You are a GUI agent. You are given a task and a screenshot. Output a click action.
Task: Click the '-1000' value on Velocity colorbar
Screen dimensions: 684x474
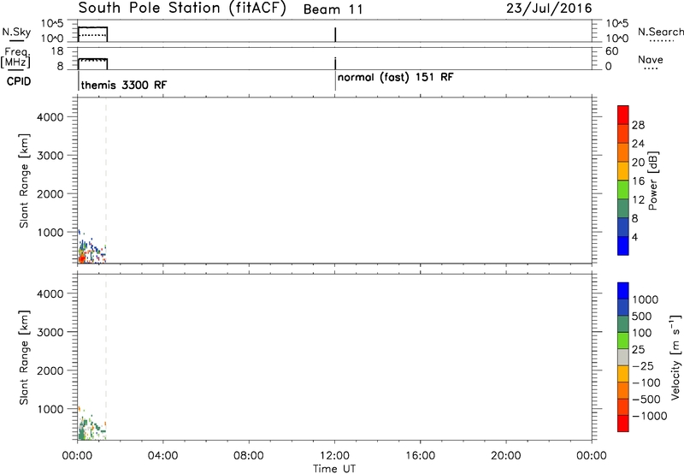tap(649, 416)
